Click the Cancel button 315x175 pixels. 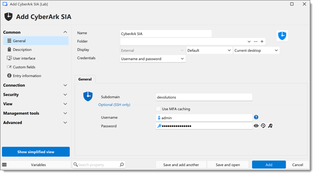click(x=297, y=165)
